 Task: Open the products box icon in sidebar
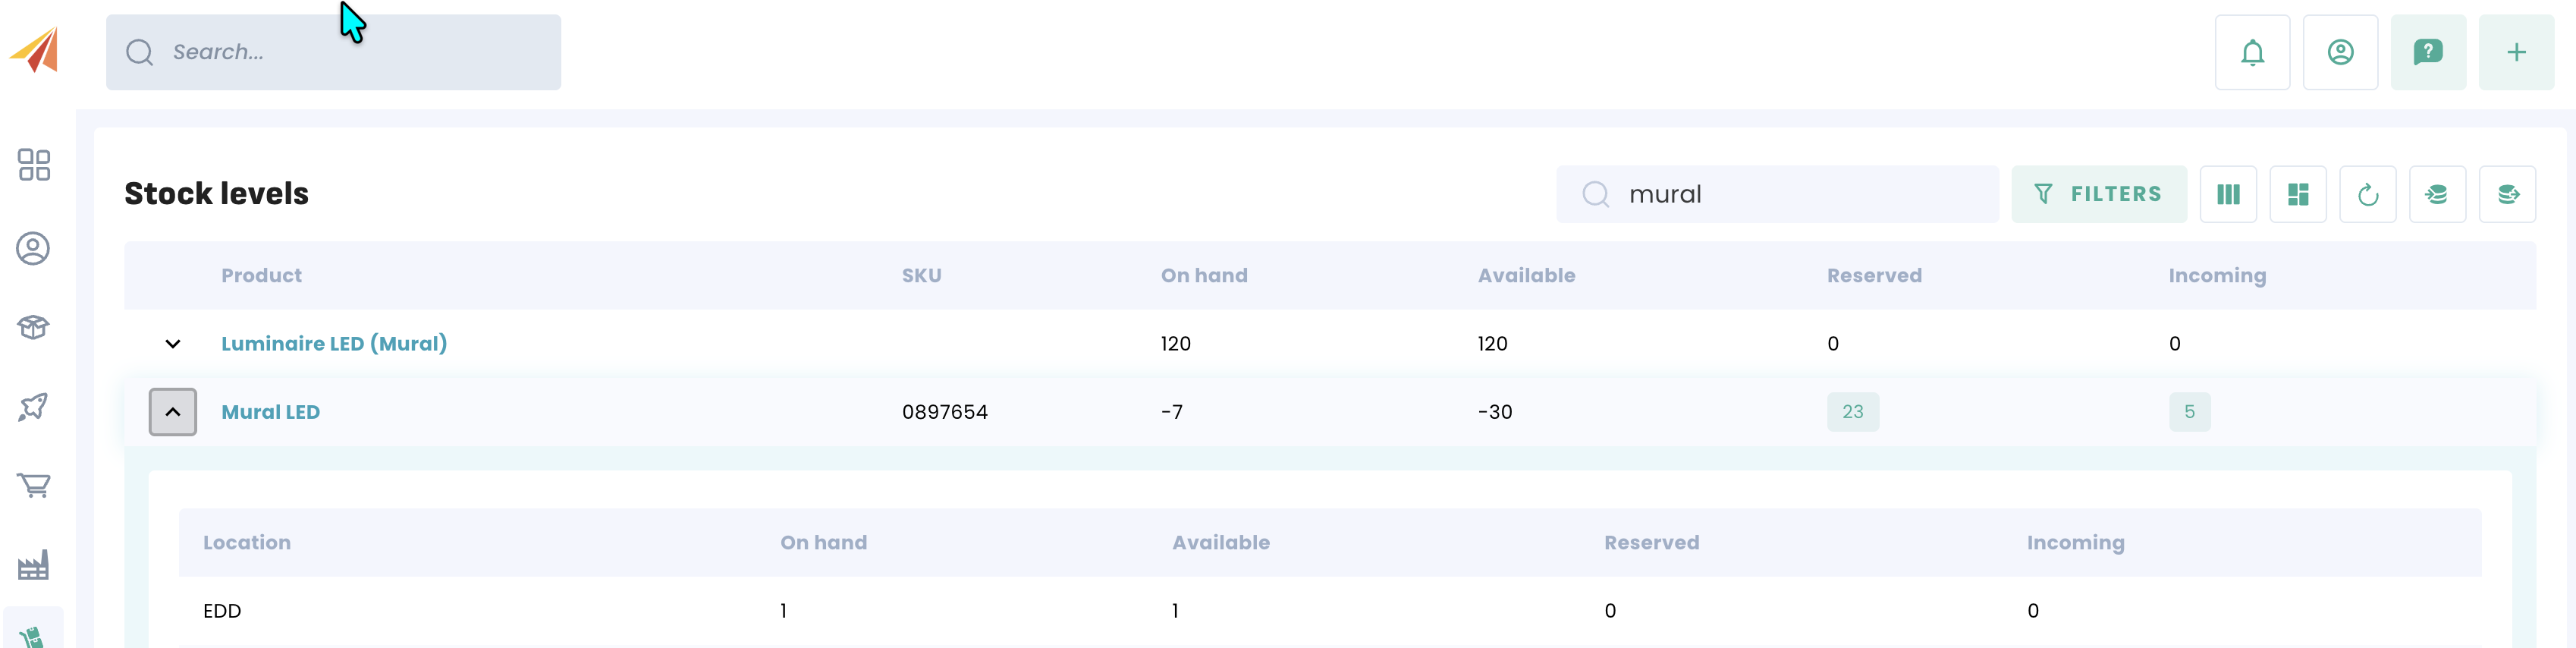tap(34, 327)
